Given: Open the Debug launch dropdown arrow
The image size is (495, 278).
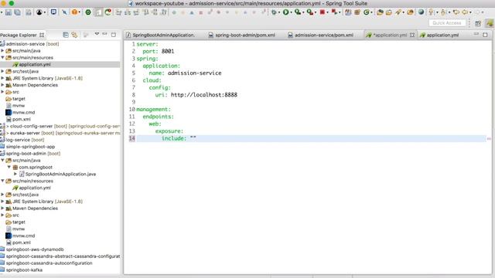Looking at the screenshot, I should tap(279, 12).
